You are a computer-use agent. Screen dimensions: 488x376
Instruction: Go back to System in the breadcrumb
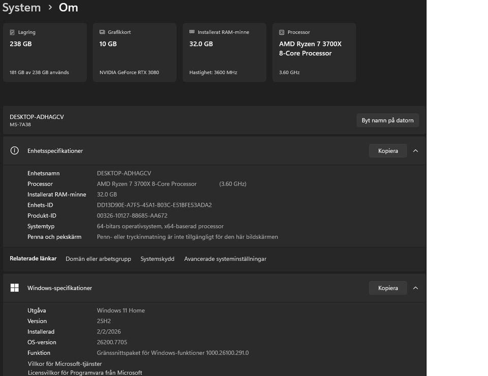tap(21, 8)
